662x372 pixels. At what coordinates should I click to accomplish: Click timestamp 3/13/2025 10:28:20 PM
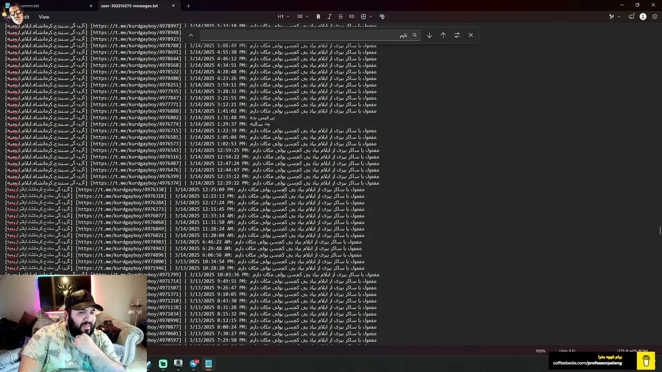[204, 268]
